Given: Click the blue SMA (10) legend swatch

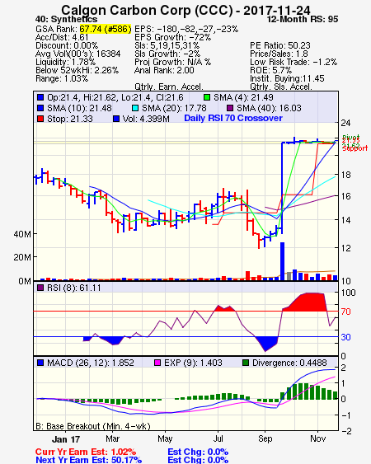Looking at the screenshot, I should pyautogui.click(x=40, y=108).
